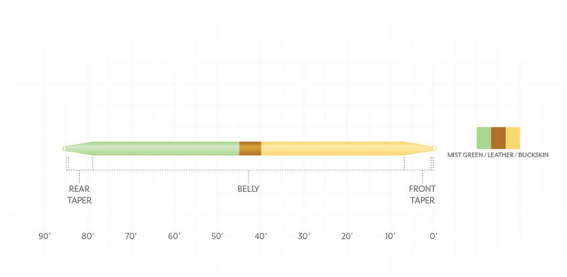Click the 70' scale marker
Image resolution: width=567 pixels, height=277 pixels.
click(x=131, y=237)
